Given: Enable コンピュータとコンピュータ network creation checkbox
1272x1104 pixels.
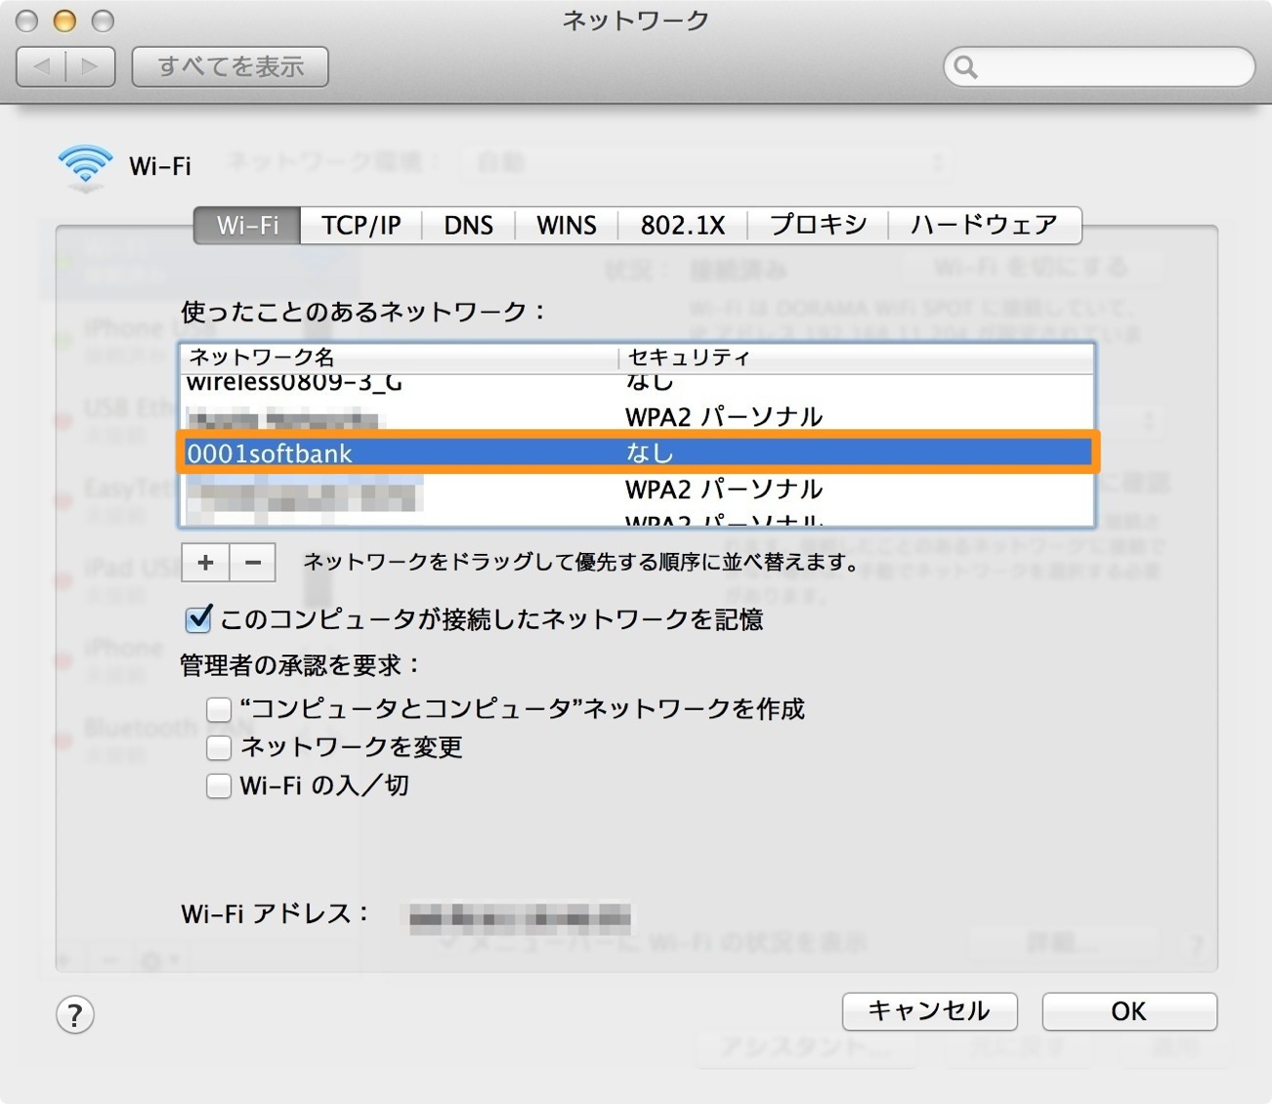Looking at the screenshot, I should pos(219,708).
